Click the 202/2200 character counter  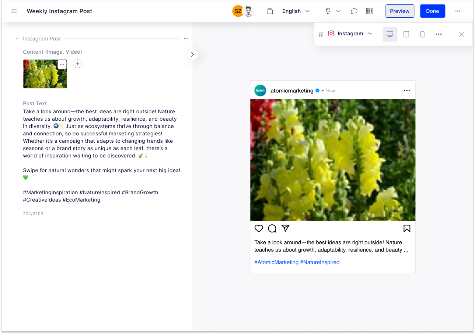point(33,214)
